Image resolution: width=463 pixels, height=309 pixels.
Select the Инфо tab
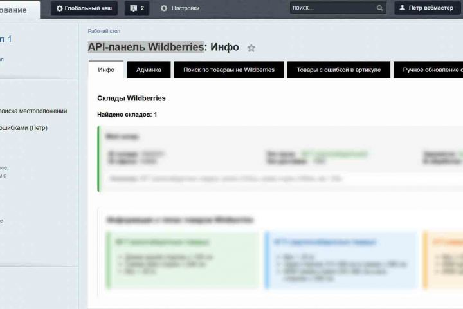click(106, 70)
